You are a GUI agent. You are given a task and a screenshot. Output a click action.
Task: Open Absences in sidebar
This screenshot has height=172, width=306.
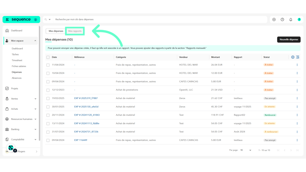pos(16,78)
